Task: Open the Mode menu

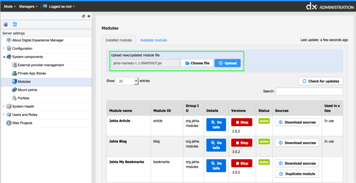Action: pyautogui.click(x=10, y=7)
